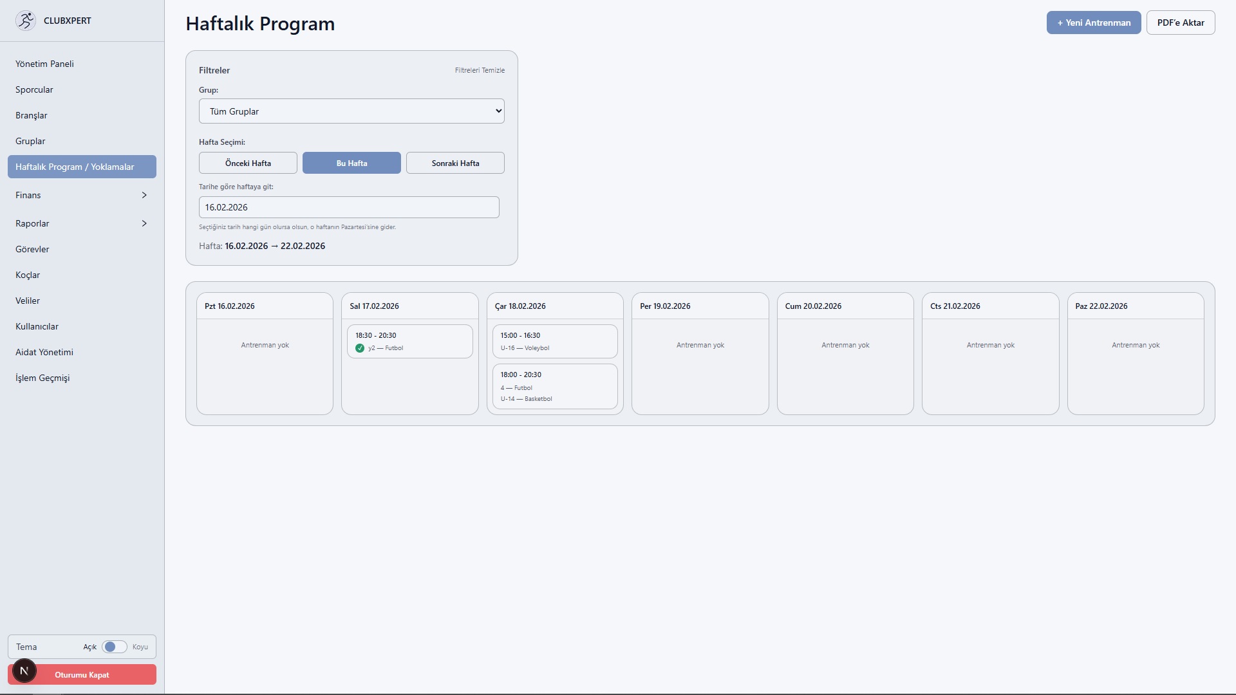
Task: Export schedule with PDF'e Aktar
Action: tap(1180, 23)
